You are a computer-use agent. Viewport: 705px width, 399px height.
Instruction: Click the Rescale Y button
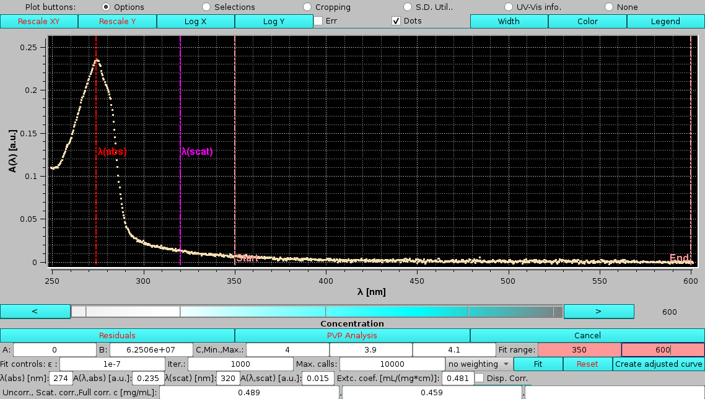117,20
